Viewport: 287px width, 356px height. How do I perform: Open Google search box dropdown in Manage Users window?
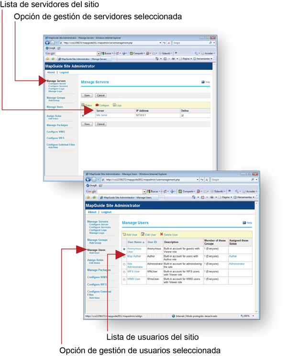tap(144, 191)
